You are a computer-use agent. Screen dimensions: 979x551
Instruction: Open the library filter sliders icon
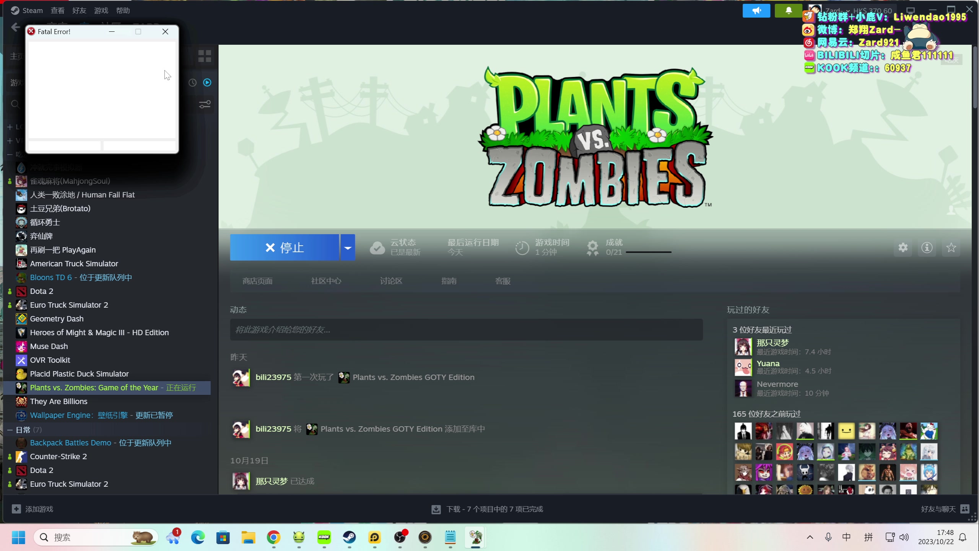205,104
